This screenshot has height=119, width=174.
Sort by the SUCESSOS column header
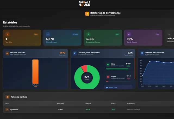[x=88, y=104]
